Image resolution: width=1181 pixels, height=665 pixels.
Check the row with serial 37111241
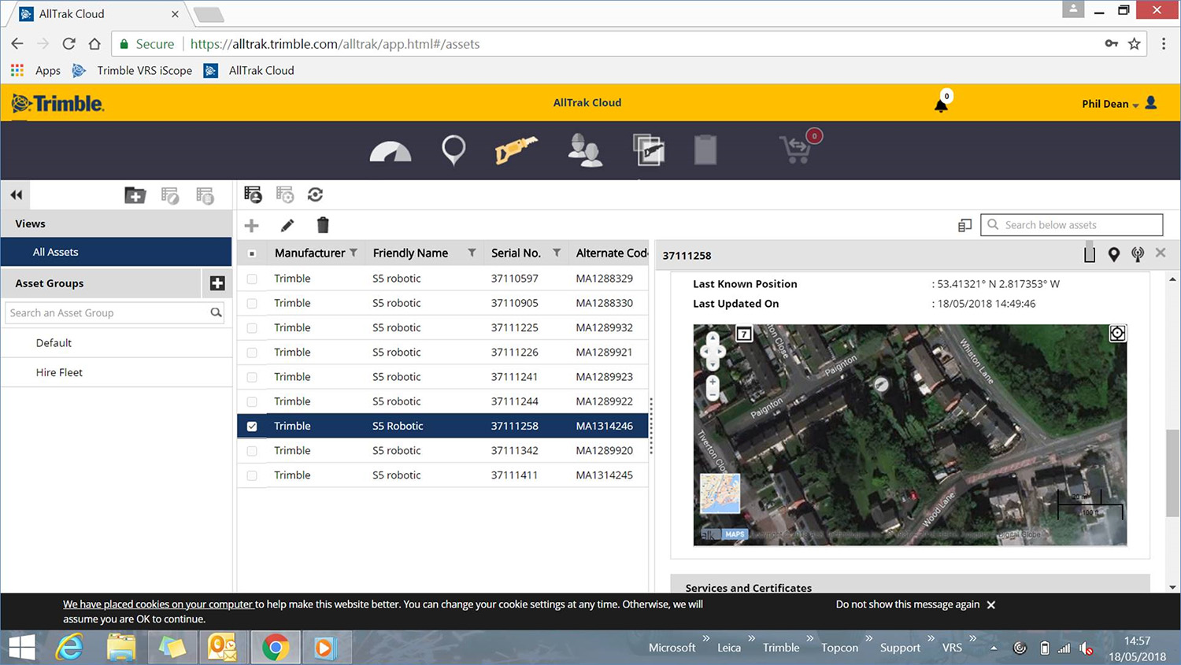252,377
